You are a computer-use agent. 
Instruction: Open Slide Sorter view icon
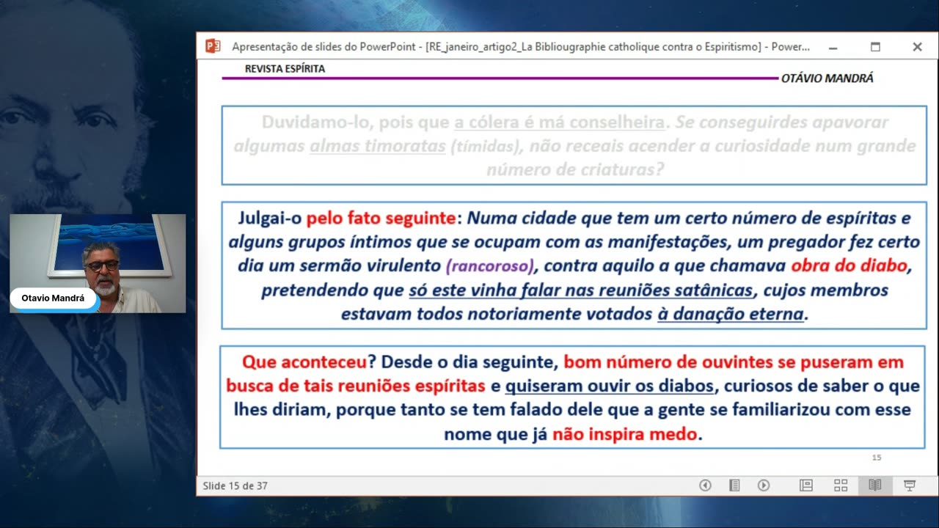tap(841, 485)
